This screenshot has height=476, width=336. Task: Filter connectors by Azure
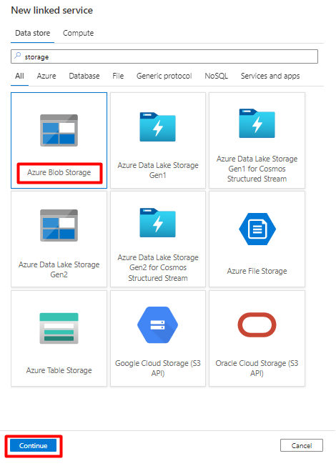(46, 76)
